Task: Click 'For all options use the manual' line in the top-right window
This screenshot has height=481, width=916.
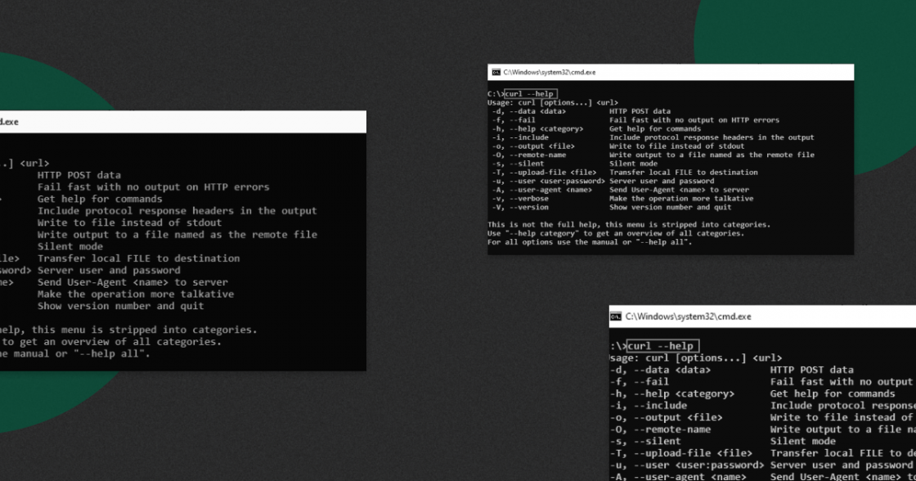Action: coord(590,242)
